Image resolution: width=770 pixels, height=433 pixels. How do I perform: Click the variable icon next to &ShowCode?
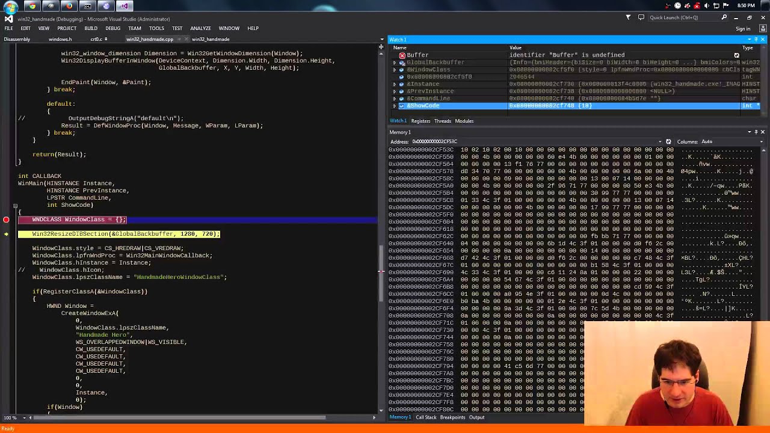point(402,106)
